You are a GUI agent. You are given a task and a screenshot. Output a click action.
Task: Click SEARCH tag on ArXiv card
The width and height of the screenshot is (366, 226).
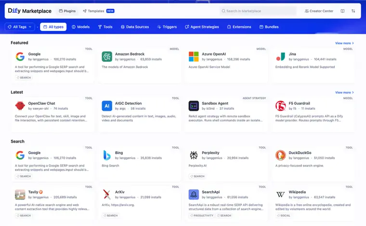tap(110, 215)
